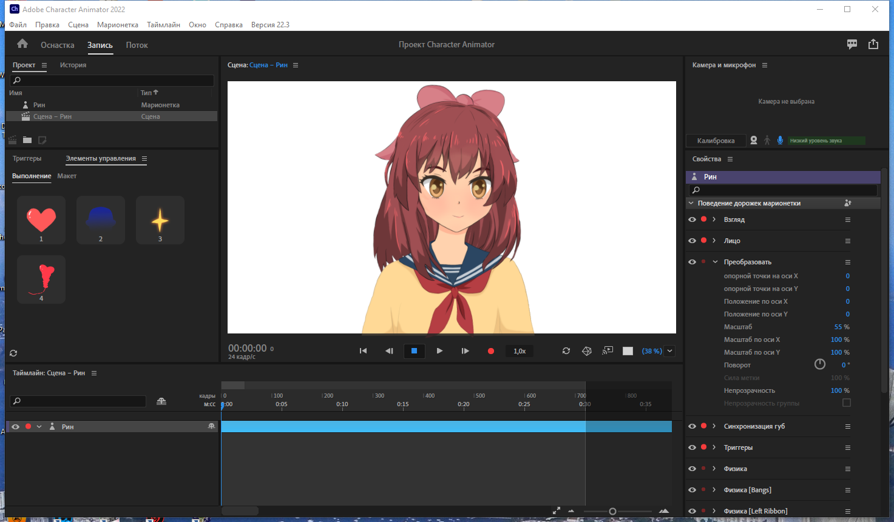Click the Home icon in workspace bar
The image size is (894, 522).
point(22,44)
